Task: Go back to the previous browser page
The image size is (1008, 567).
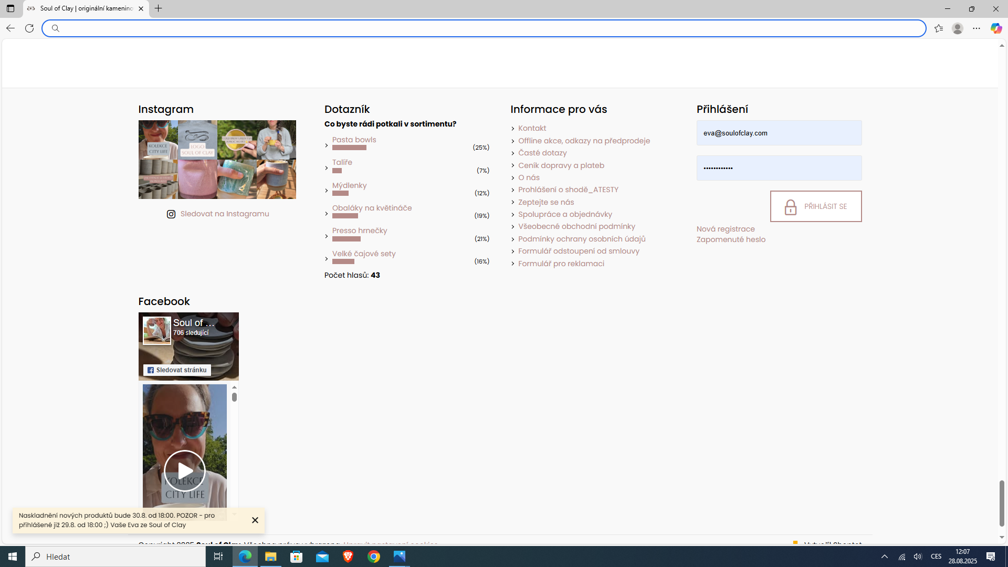Action: pos(10,28)
